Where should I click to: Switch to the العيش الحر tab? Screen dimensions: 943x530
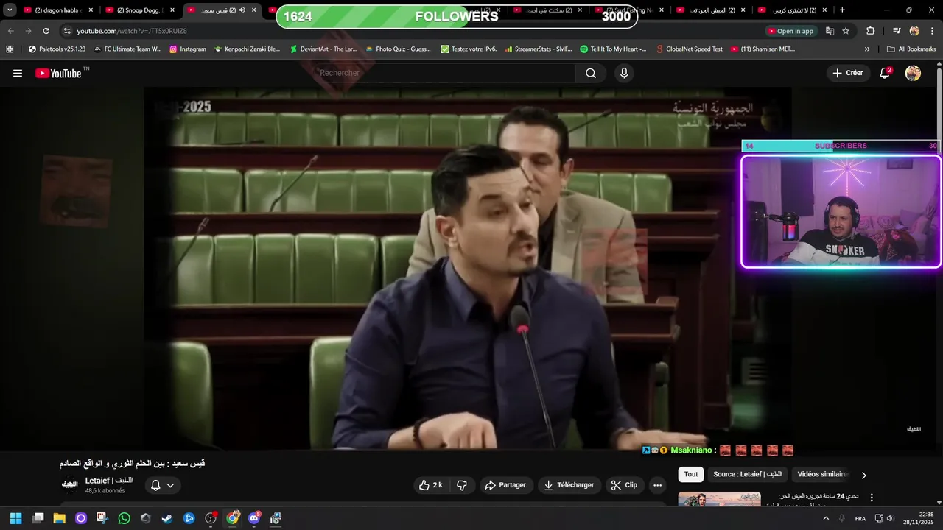tap(710, 10)
